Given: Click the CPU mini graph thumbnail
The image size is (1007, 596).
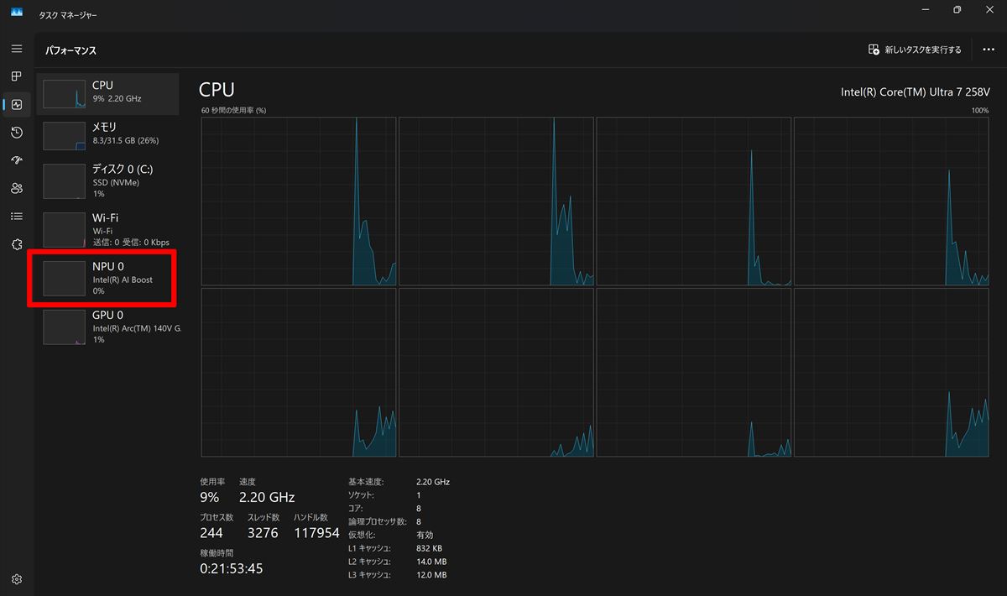Looking at the screenshot, I should pos(65,94).
